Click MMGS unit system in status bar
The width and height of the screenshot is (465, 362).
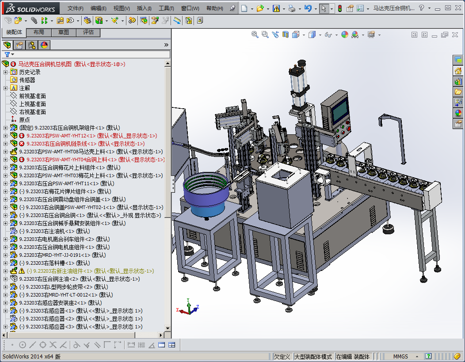click(x=400, y=357)
